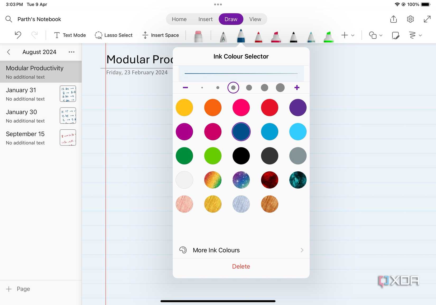436x305 pixels.
Task: Open the sticky note with pen tool
Action: [x=396, y=35]
